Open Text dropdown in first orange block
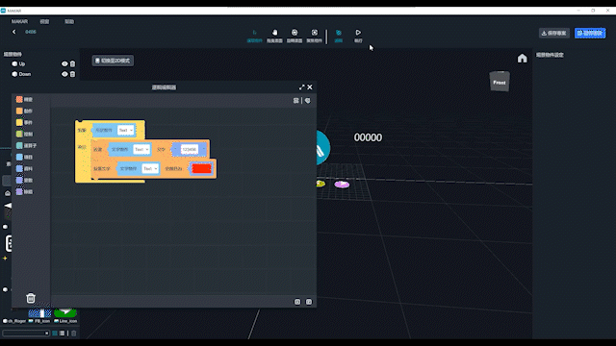Image resolution: width=616 pixels, height=346 pixels. pyautogui.click(x=141, y=150)
